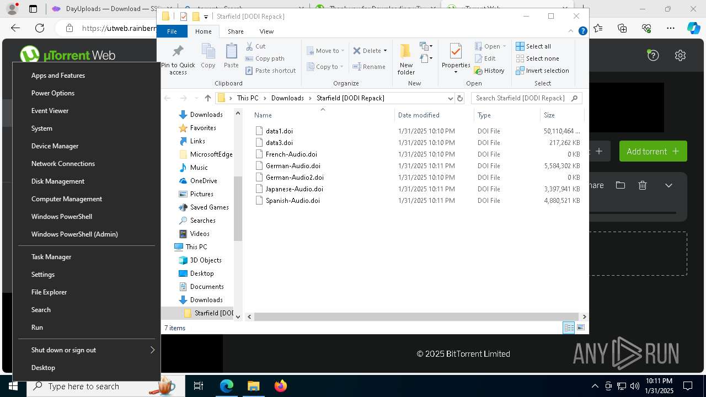The image size is (706, 397).
Task: Go up one folder level
Action: (207, 98)
